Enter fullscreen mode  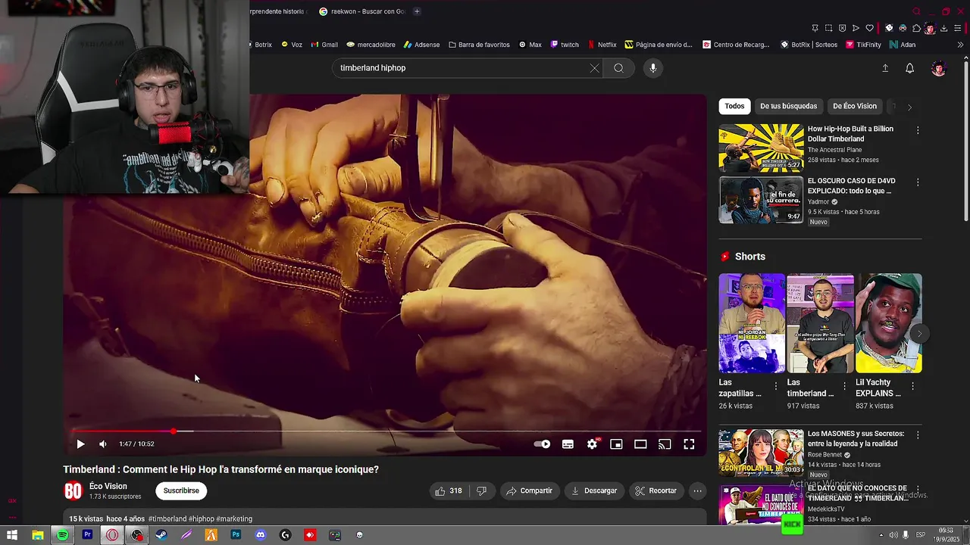coord(689,444)
